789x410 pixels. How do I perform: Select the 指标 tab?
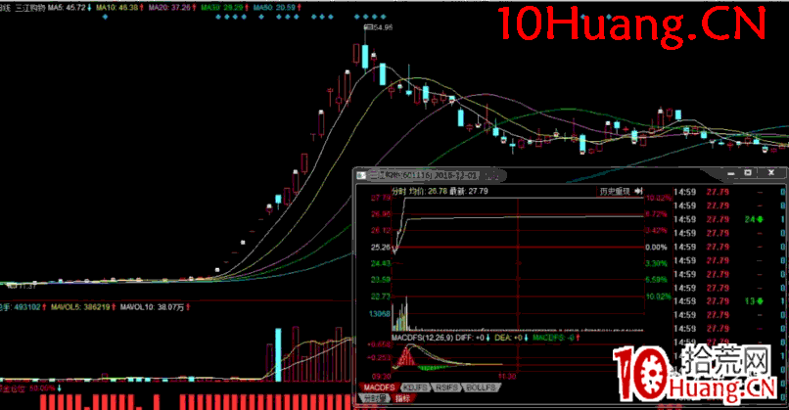tap(402, 398)
